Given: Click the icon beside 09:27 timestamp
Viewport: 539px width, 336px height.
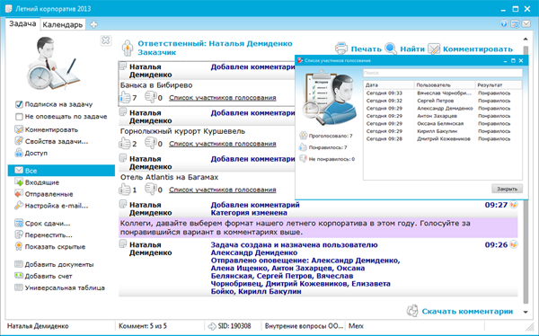Looking at the screenshot, I should click(514, 205).
